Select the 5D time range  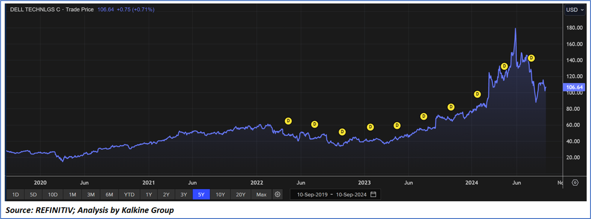pos(34,194)
